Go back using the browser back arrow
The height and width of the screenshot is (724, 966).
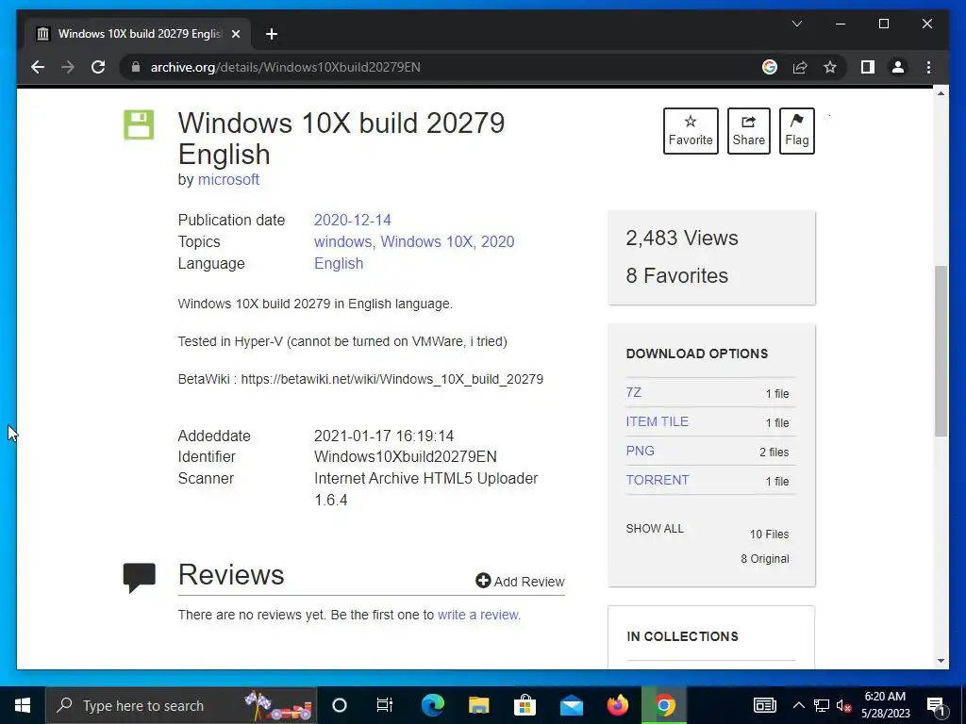pos(38,67)
